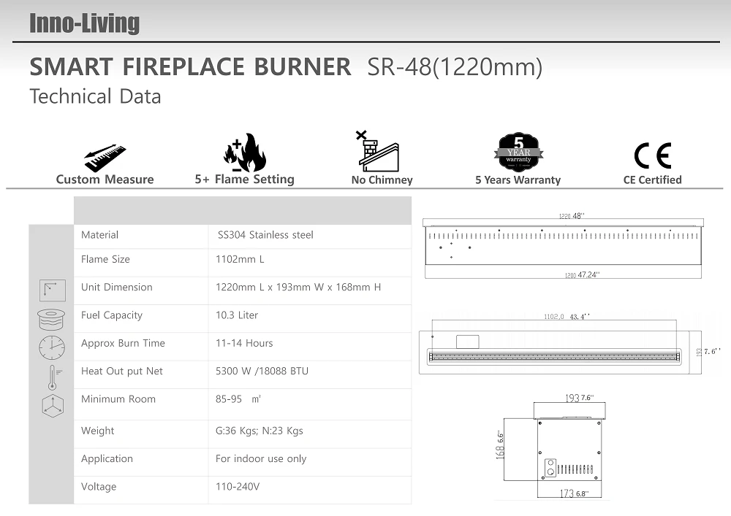
Task: Click the For indoor use only value
Action: tap(261, 458)
